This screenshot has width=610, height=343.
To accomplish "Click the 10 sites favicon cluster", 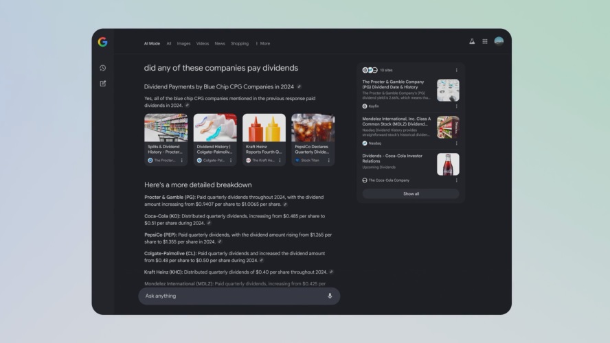I will coord(370,70).
